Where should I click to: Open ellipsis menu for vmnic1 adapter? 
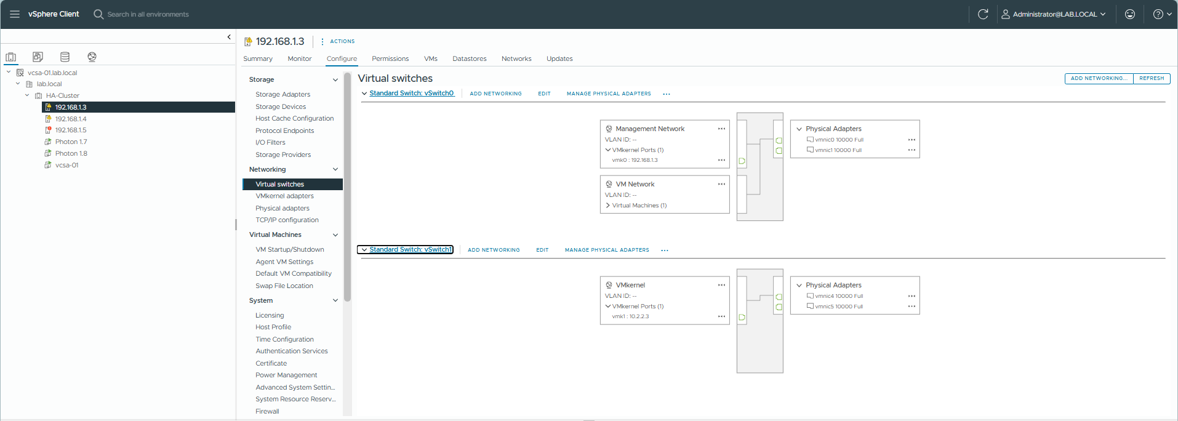point(912,150)
